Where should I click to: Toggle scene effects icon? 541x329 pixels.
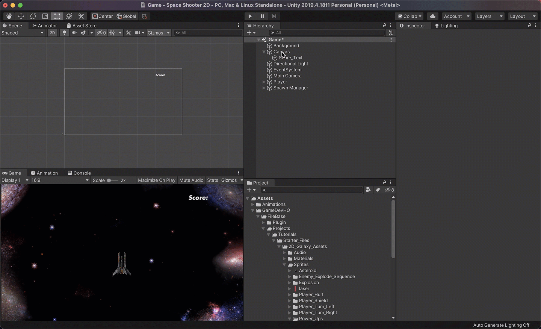click(83, 33)
